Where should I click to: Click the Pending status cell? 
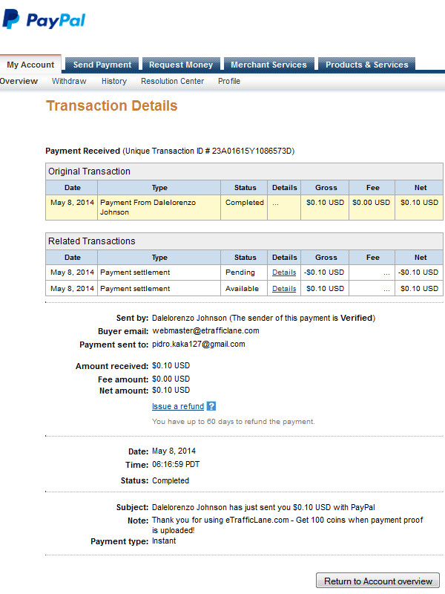(x=244, y=272)
